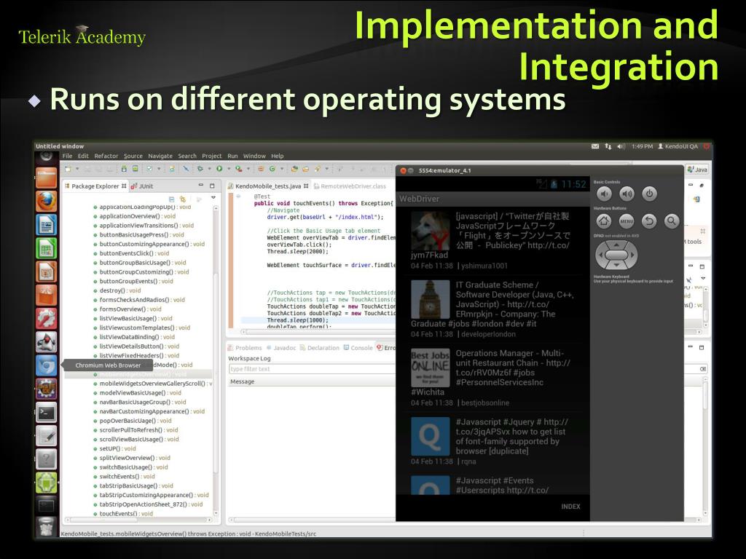Image resolution: width=746 pixels, height=559 pixels.
Task: Click the DPAD down arrow
Action: click(x=616, y=265)
